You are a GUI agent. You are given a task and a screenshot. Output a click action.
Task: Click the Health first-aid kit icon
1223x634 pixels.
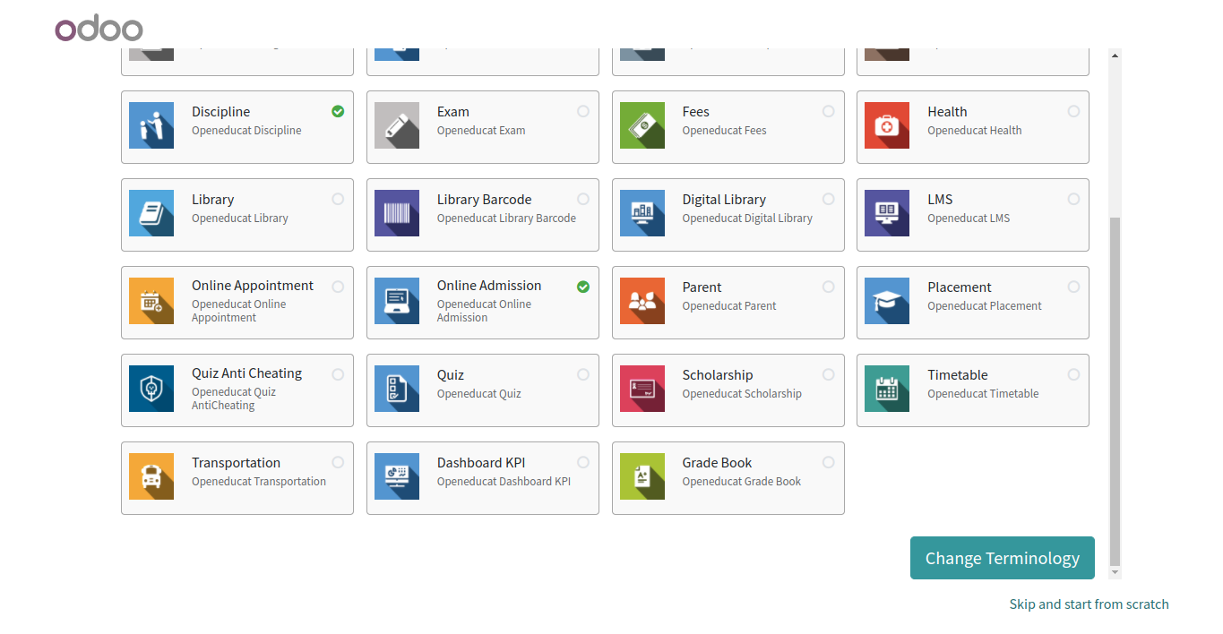(x=887, y=125)
